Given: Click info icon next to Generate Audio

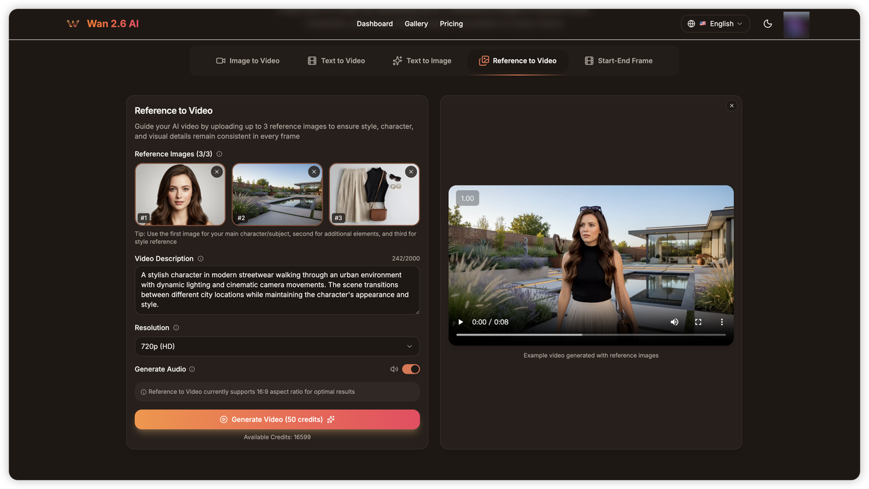Looking at the screenshot, I should coord(192,369).
